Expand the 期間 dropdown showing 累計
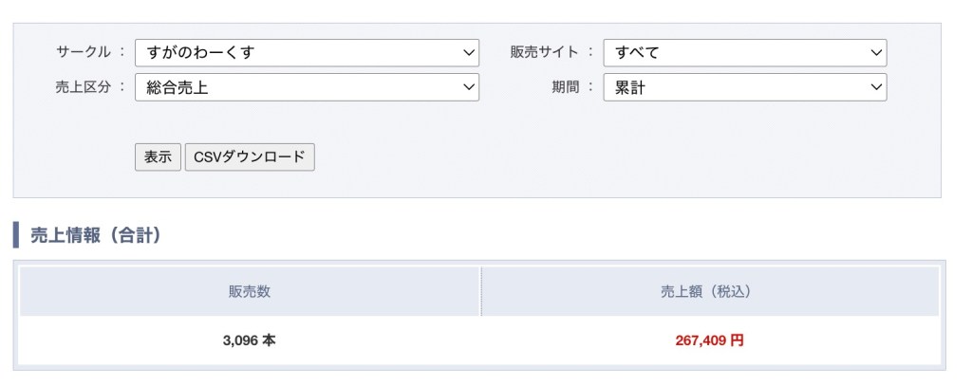This screenshot has height=386, width=972. [744, 87]
